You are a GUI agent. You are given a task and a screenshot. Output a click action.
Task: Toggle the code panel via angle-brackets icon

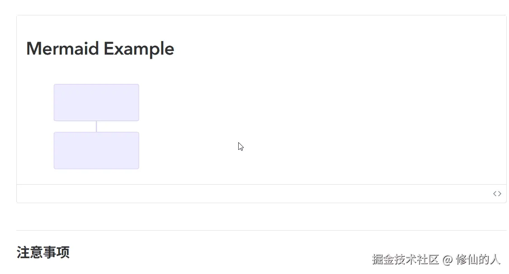[x=497, y=193]
